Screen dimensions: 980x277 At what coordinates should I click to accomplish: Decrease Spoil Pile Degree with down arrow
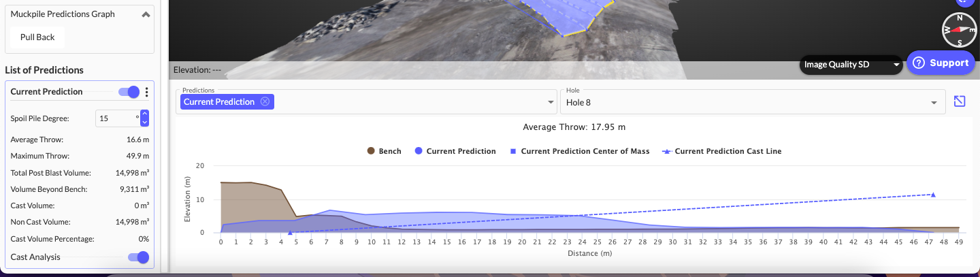(144, 123)
